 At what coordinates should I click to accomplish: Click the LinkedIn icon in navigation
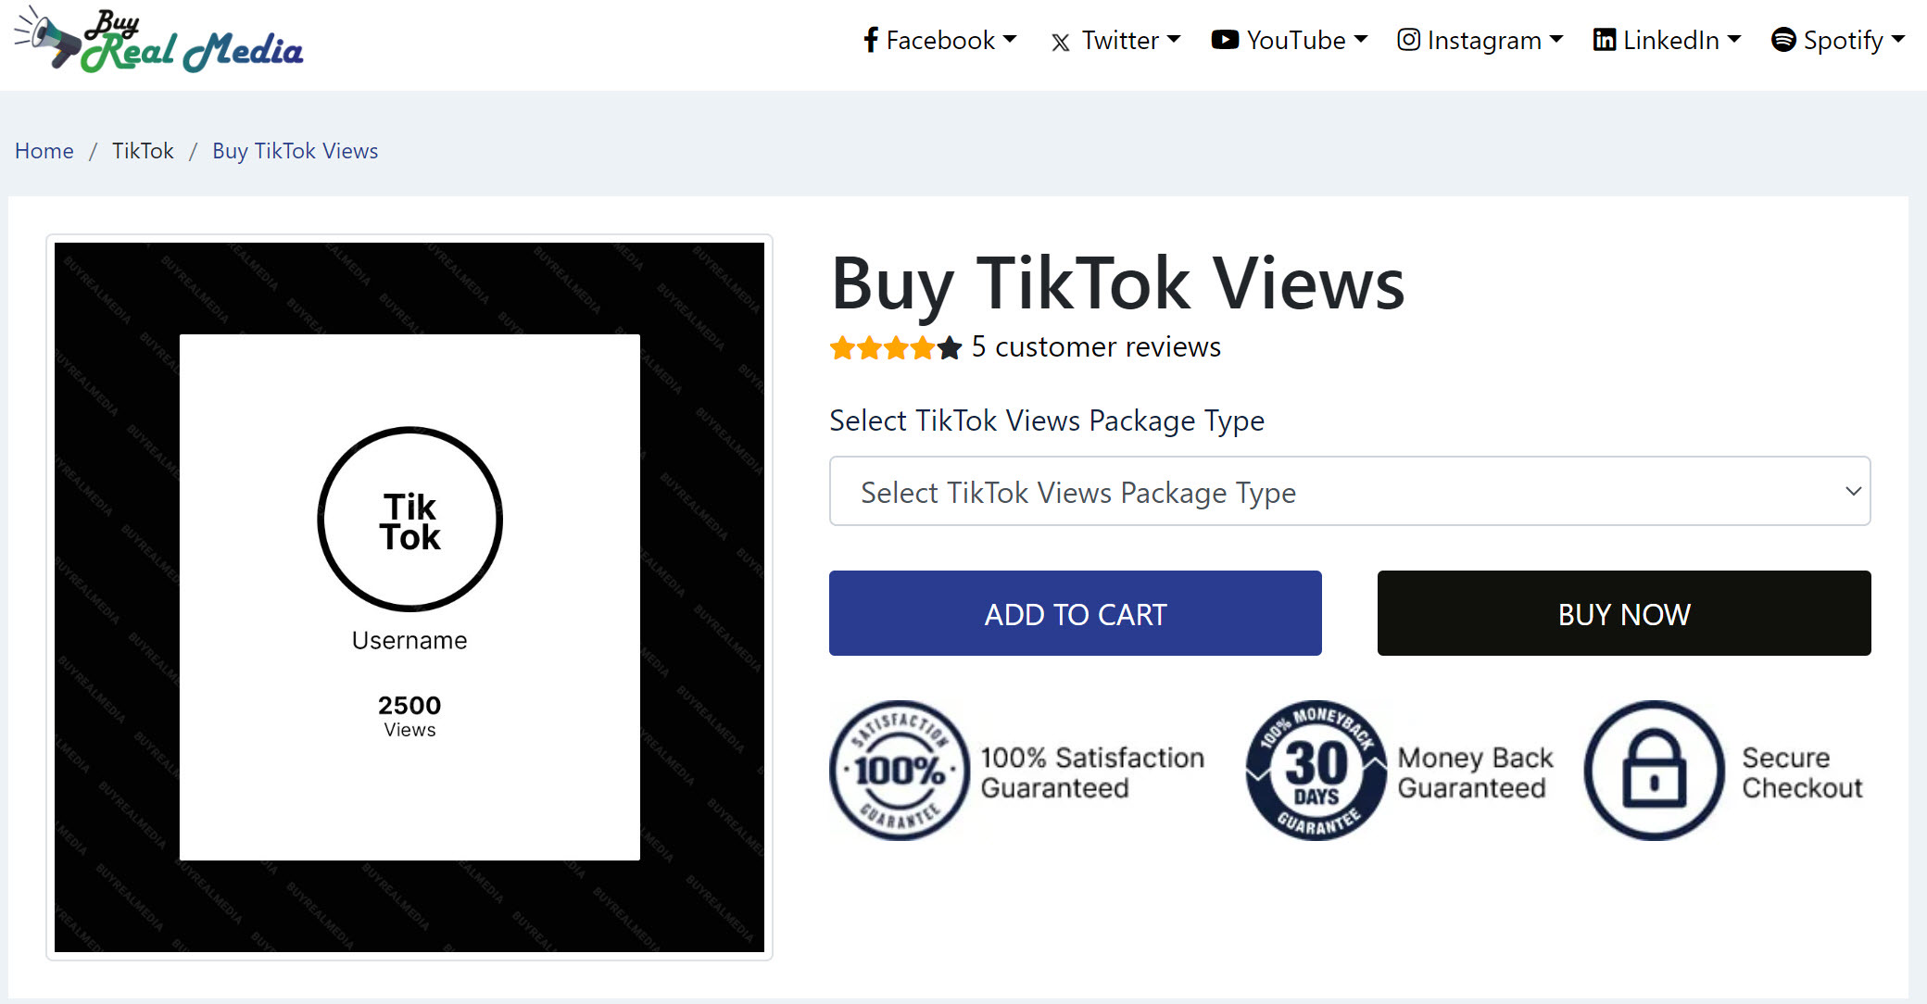click(x=1605, y=40)
